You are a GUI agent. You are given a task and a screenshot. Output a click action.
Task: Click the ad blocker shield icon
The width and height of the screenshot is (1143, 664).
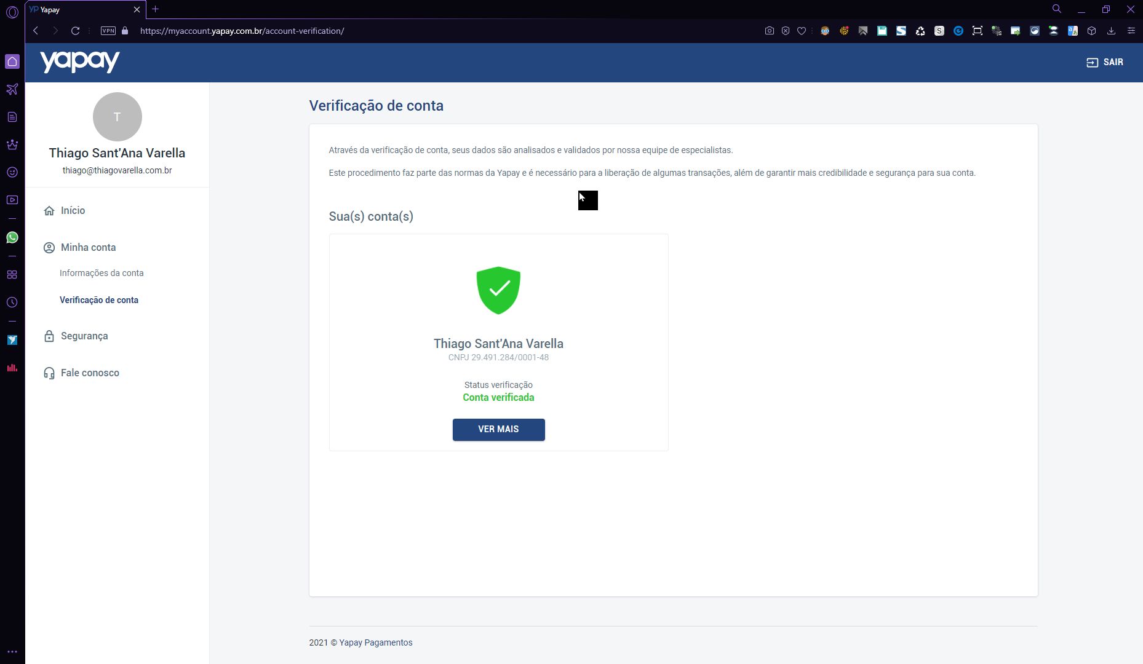coord(786,31)
